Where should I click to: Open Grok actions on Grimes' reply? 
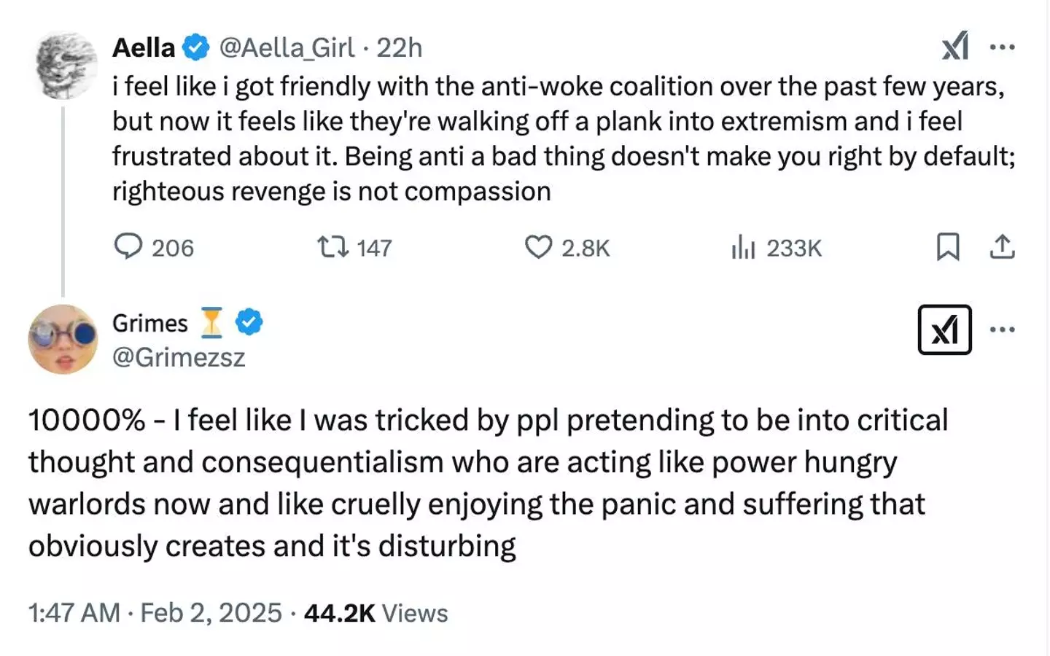(945, 329)
